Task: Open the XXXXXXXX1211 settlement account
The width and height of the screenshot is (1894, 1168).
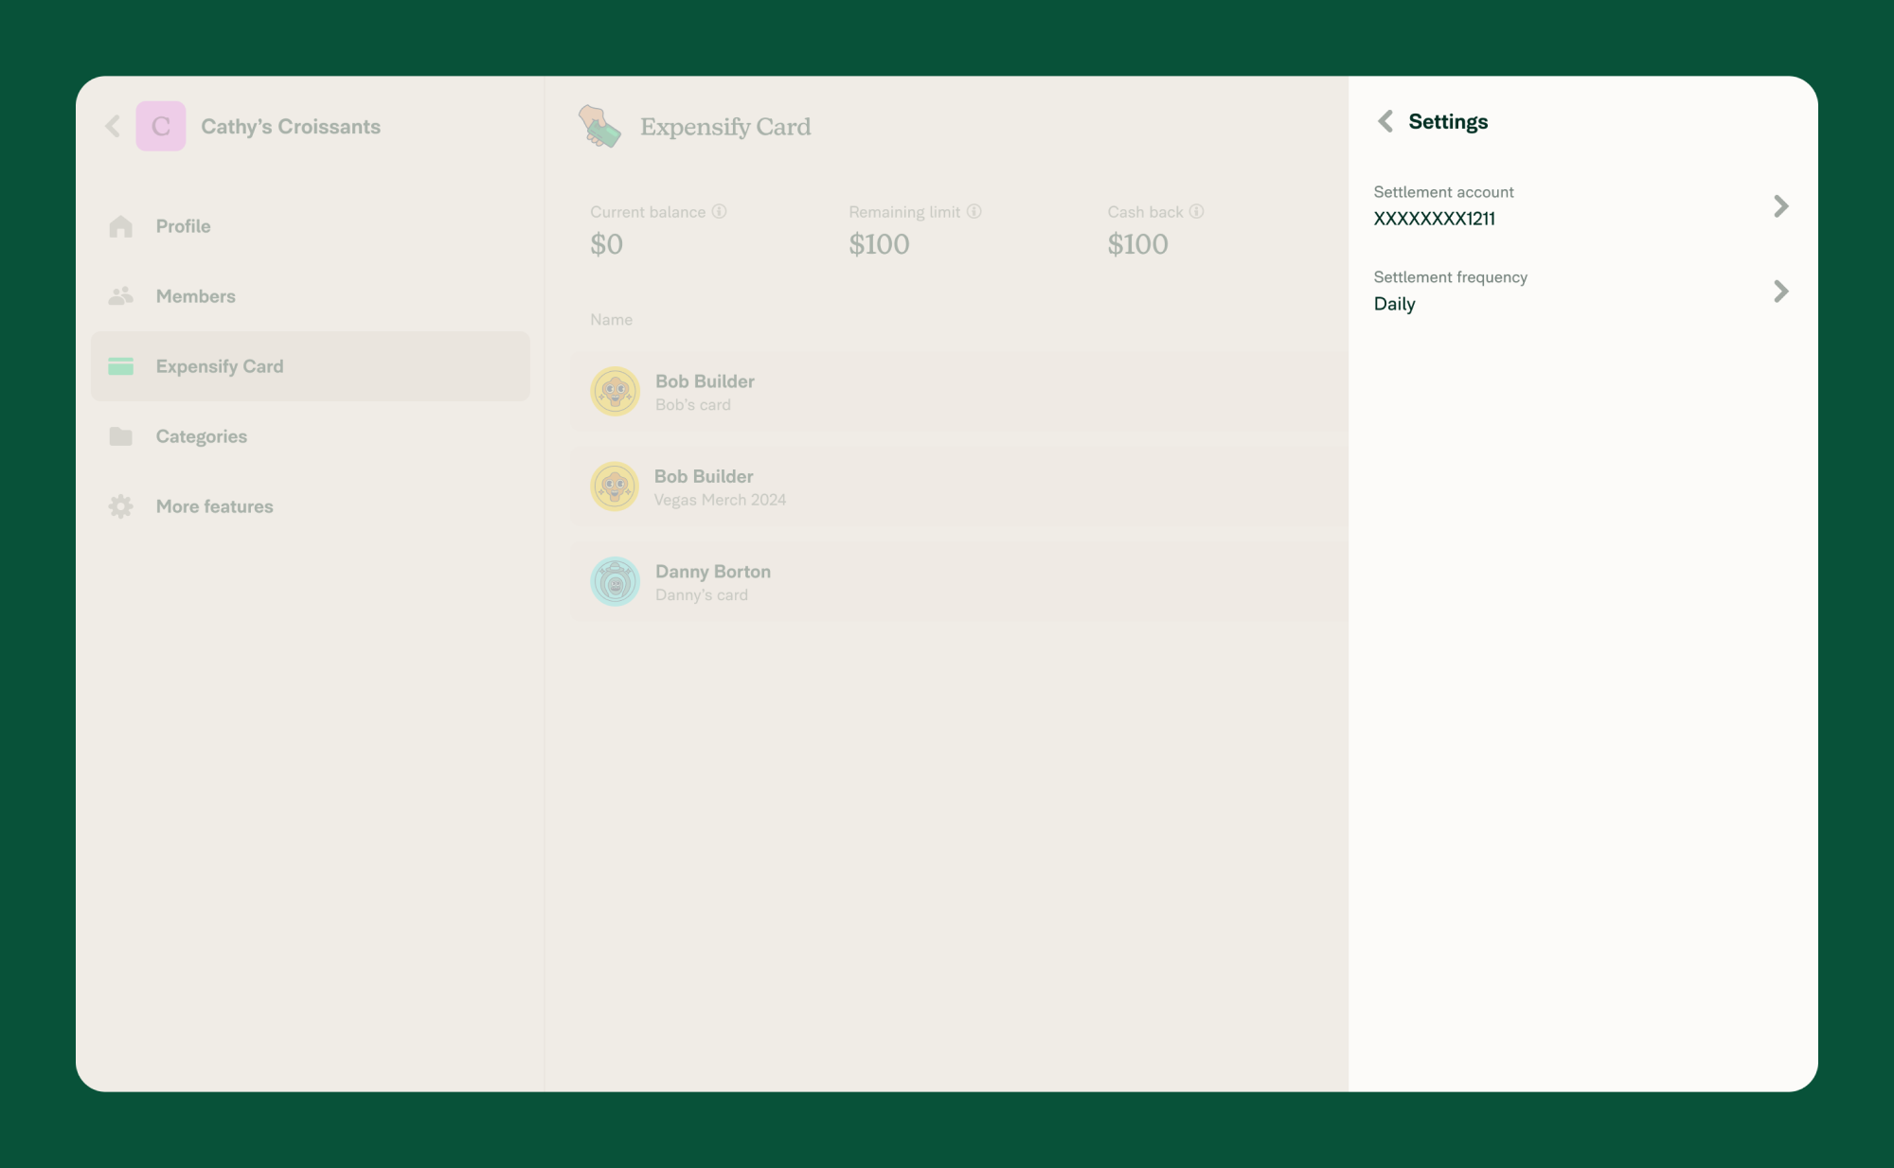Action: [1582, 205]
